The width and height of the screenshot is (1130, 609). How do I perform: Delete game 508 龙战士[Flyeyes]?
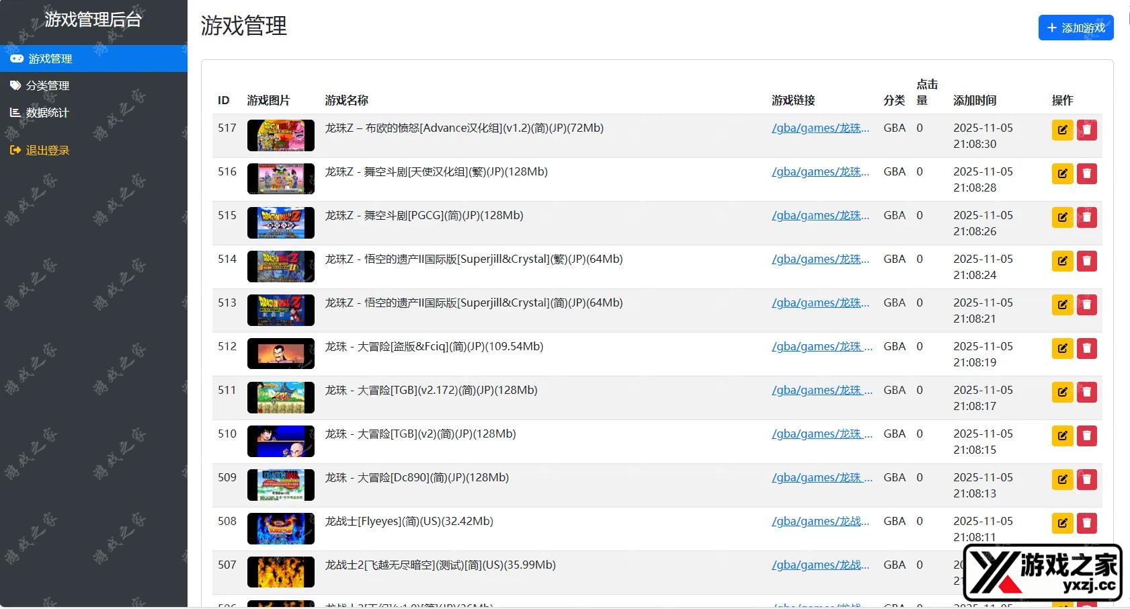point(1086,524)
